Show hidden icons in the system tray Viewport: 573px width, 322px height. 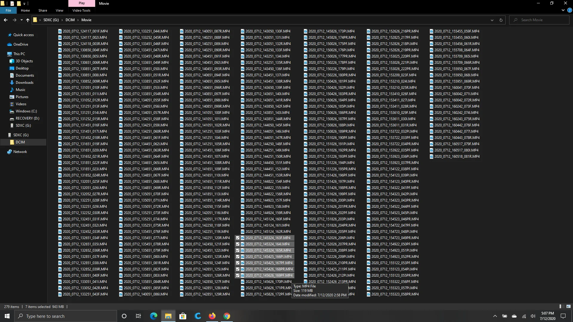pyautogui.click(x=495, y=316)
